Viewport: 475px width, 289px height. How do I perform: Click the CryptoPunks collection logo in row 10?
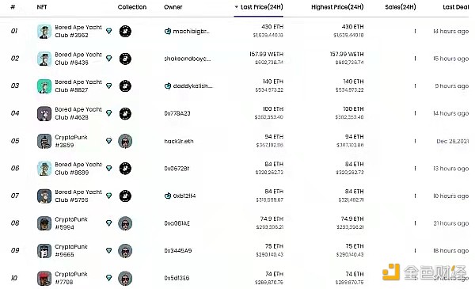click(x=125, y=279)
